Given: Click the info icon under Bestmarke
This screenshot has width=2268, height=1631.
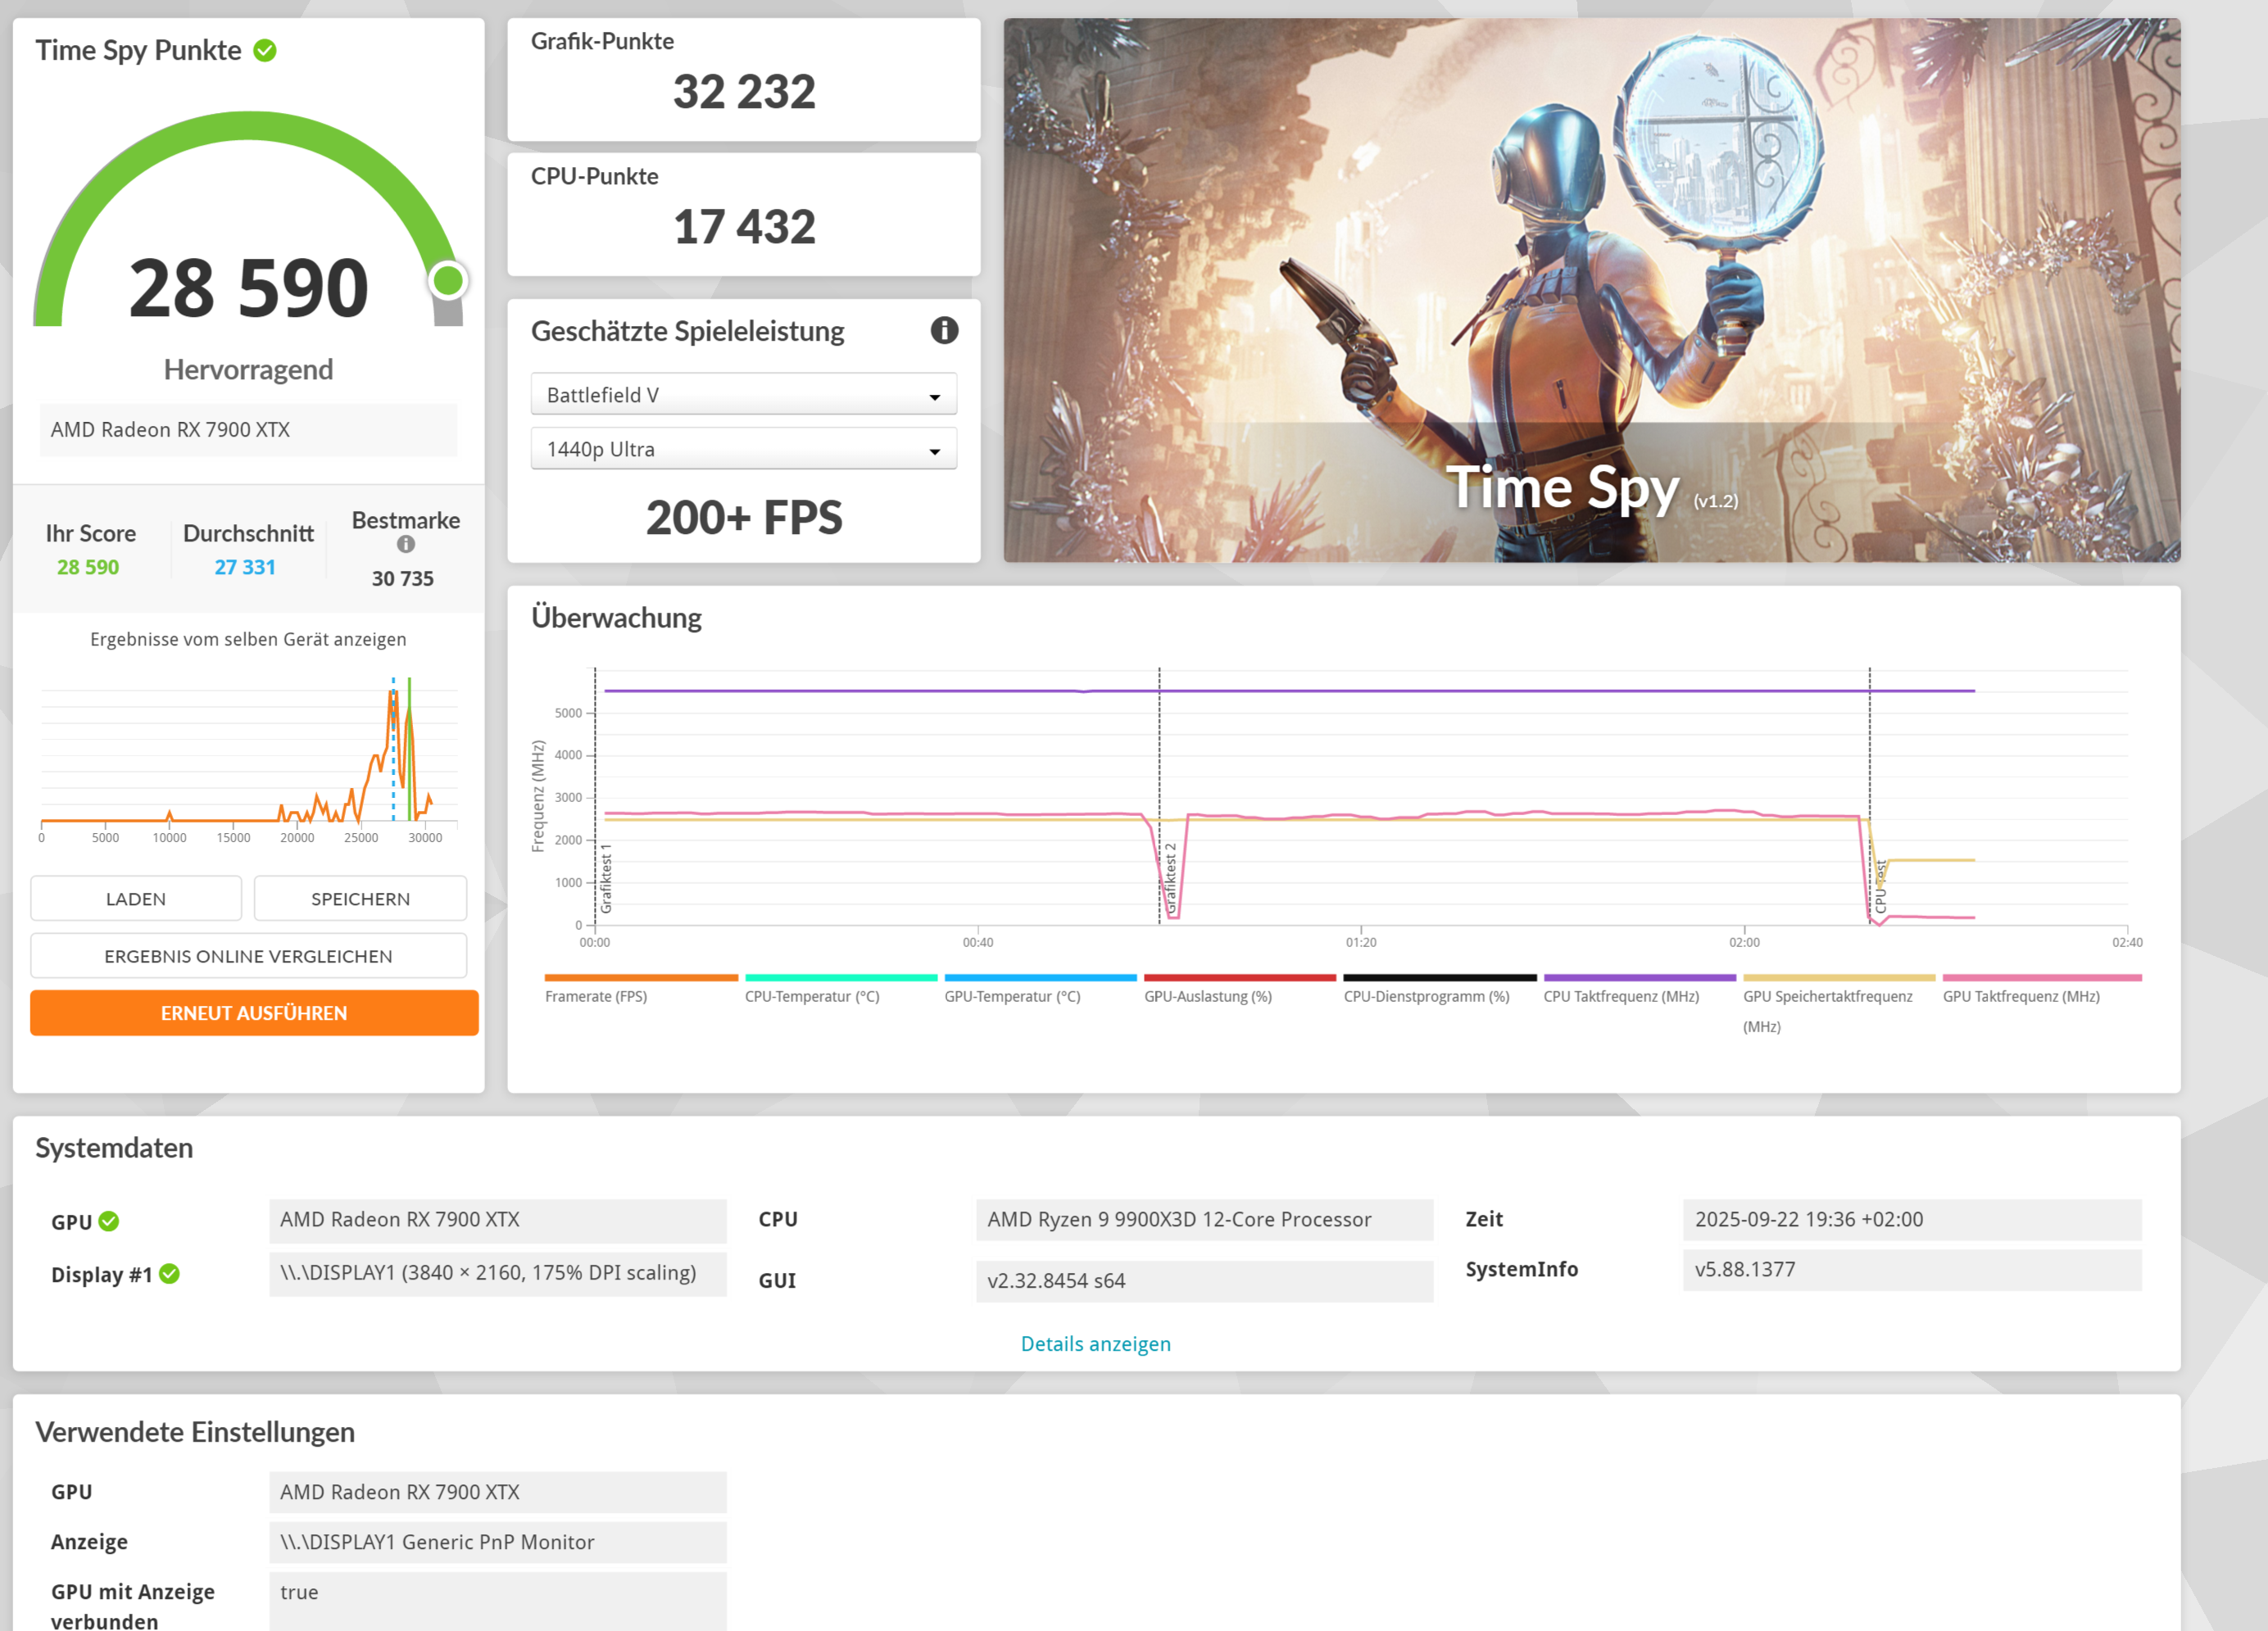Looking at the screenshot, I should pos(405,544).
